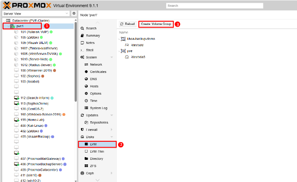Open the LVM-Thin menu item
The width and height of the screenshot is (297, 182).
[x=97, y=152]
